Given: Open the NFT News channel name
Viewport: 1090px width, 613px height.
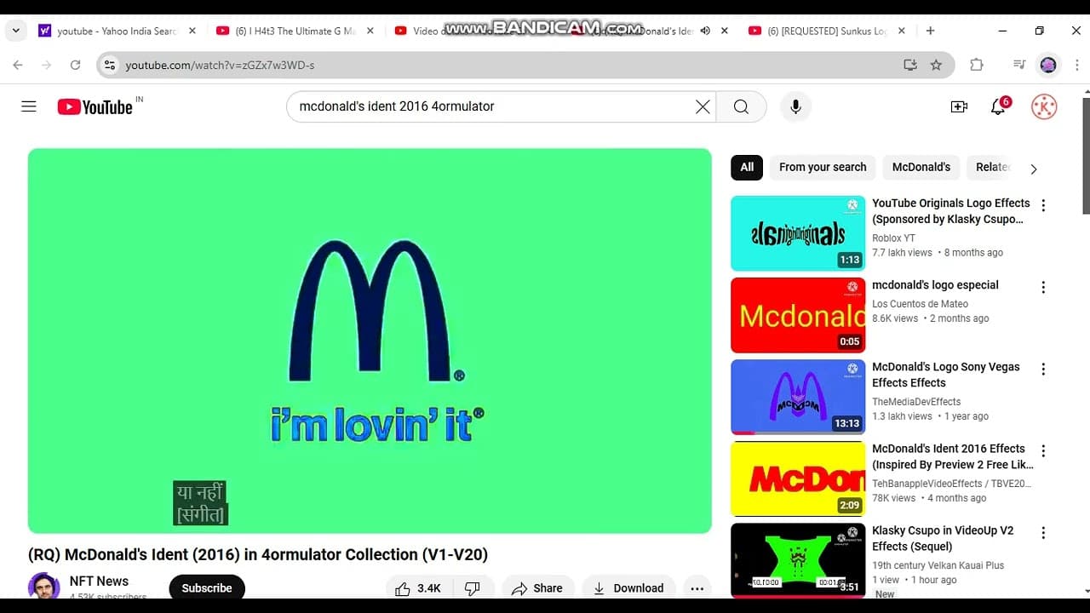Looking at the screenshot, I should tap(99, 581).
